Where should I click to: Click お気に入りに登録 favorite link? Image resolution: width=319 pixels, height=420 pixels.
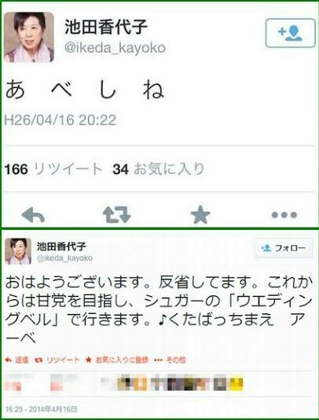[x=116, y=360]
